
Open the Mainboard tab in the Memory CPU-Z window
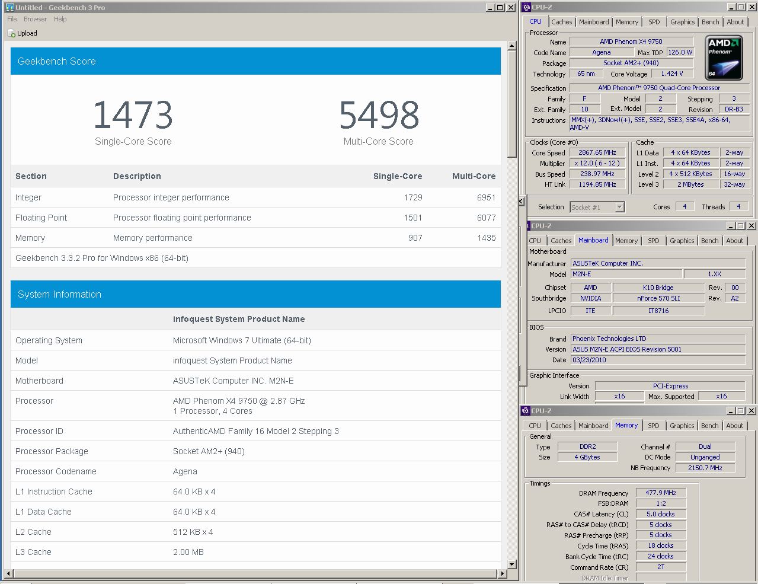pos(593,426)
